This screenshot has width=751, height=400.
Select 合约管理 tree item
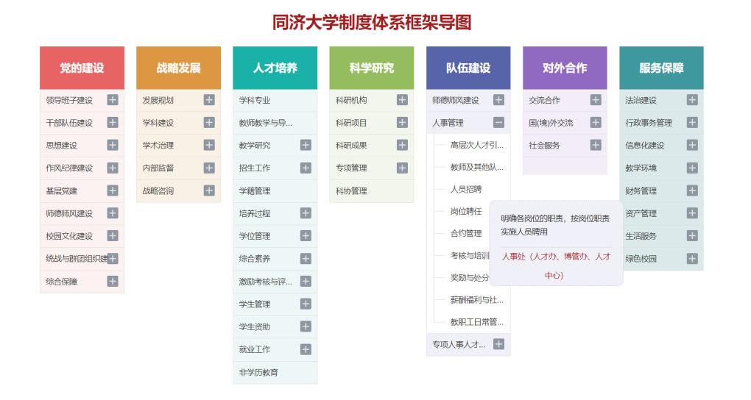point(466,234)
